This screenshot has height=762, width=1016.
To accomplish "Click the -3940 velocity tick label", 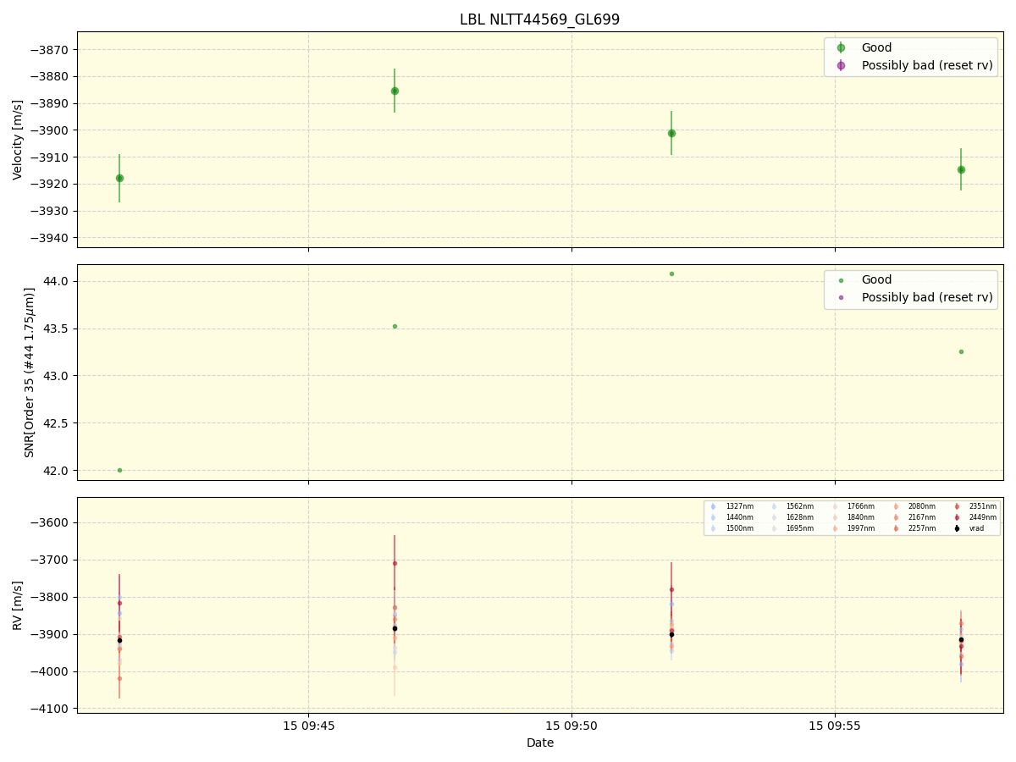I will [51, 238].
